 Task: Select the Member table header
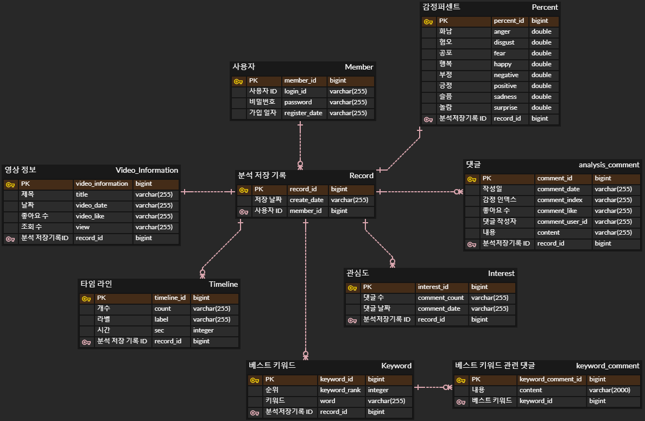(x=303, y=67)
